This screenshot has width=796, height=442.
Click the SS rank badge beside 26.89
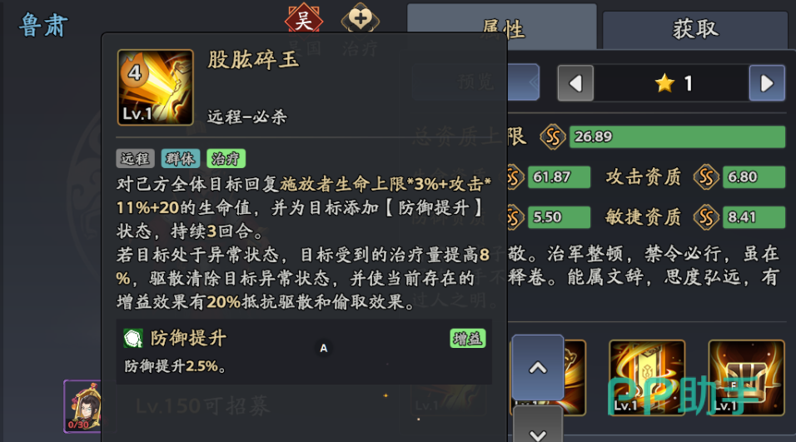coord(552,137)
